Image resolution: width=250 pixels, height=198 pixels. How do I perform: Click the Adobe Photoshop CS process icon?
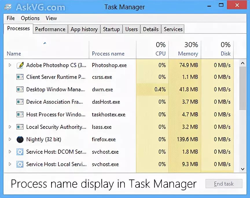(x=20, y=65)
